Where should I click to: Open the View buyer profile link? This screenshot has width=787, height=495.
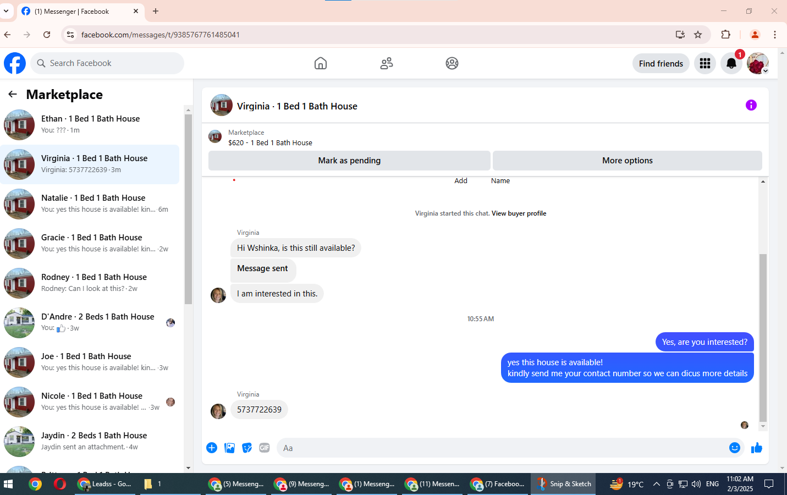pyautogui.click(x=519, y=213)
